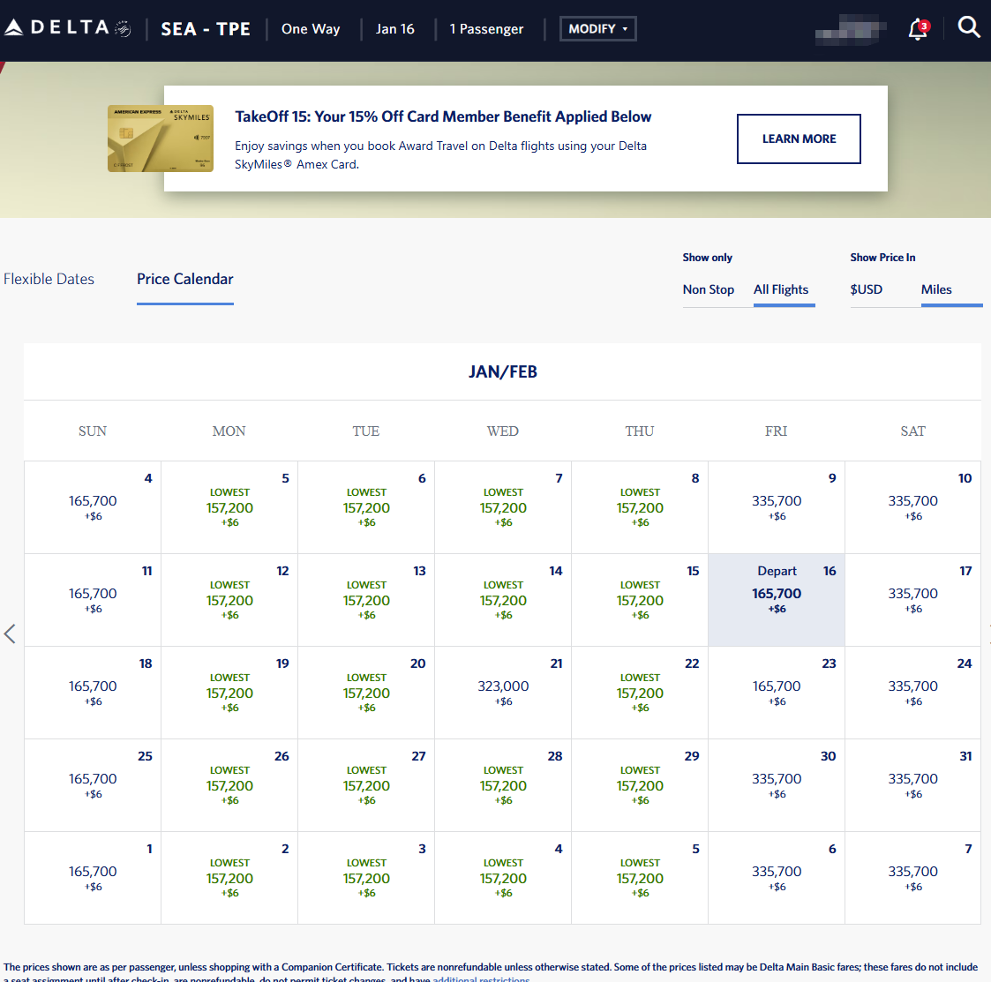Select February 1 fare 165,700

click(93, 879)
